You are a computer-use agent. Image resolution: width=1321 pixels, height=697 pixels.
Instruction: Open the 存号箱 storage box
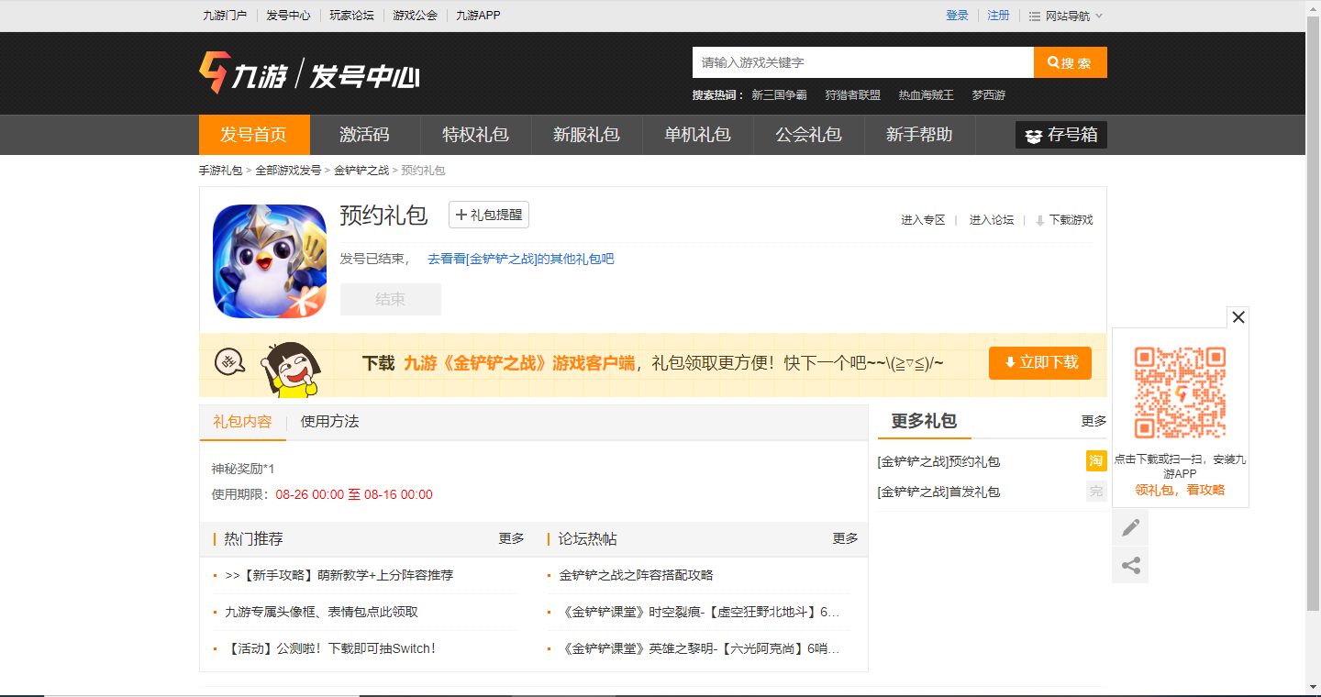pos(1061,135)
